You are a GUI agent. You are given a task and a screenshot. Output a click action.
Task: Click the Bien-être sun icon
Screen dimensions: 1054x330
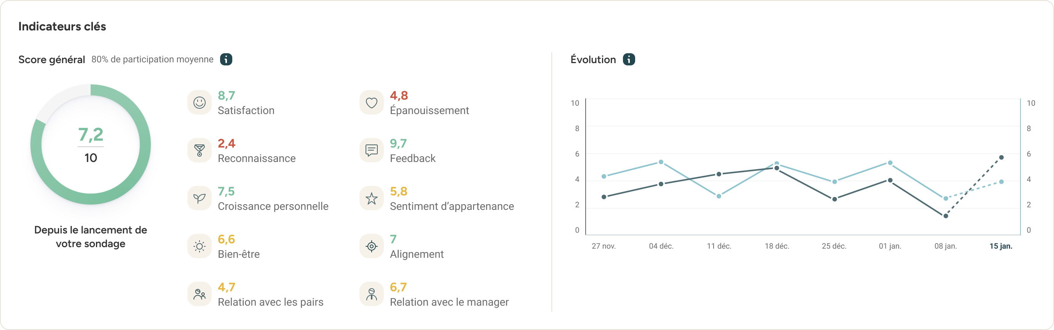199,246
